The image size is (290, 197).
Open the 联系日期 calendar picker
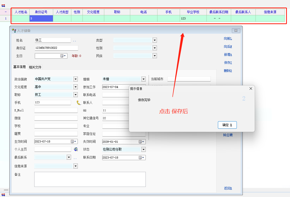pyautogui.click(x=142, y=158)
